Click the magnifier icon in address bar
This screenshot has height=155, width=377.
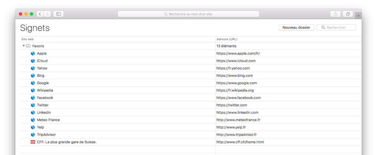[x=166, y=14]
